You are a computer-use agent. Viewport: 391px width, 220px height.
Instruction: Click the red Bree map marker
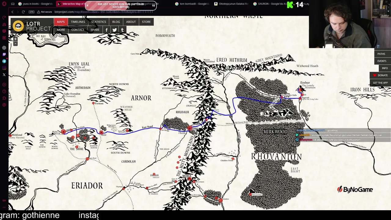[x=101, y=133]
